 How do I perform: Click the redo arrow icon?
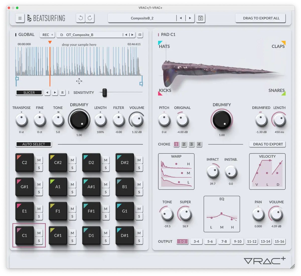90,18
